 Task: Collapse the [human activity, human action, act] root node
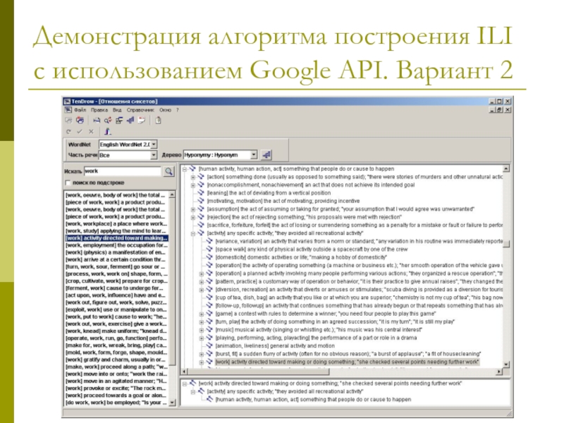click(185, 169)
